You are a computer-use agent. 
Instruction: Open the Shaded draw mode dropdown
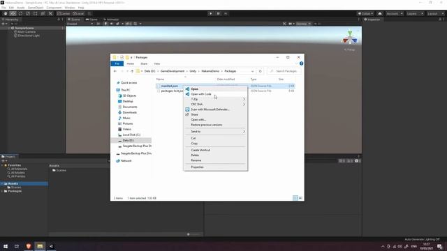[x=80, y=24]
